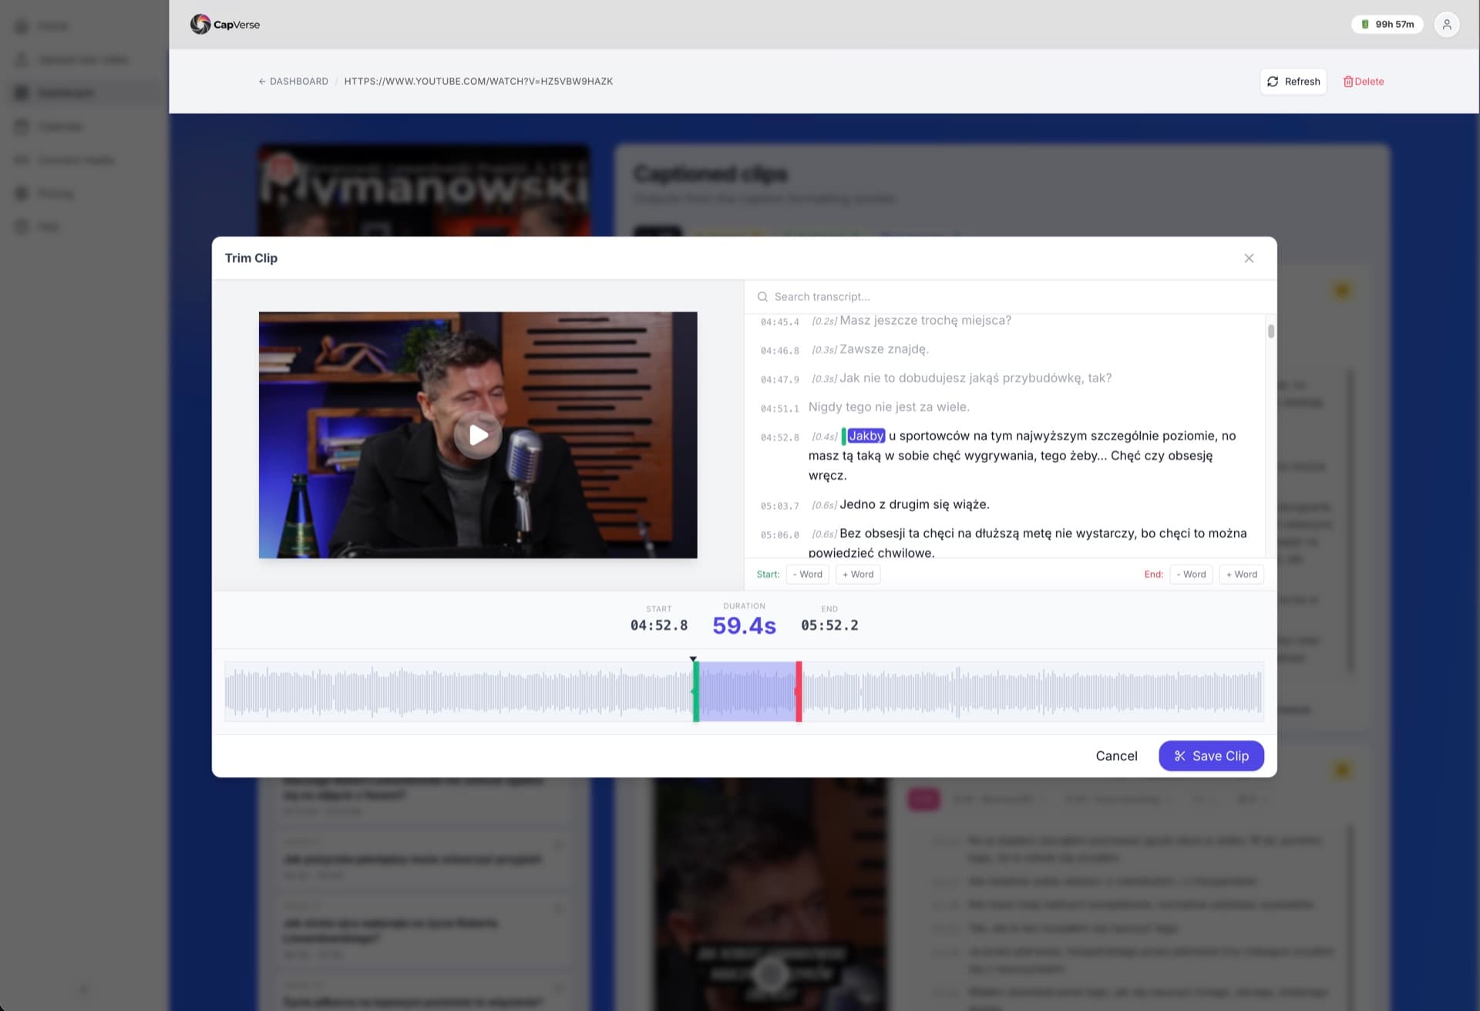The image size is (1480, 1011).
Task: Click the magnifier icon in transcript search
Action: click(x=762, y=296)
